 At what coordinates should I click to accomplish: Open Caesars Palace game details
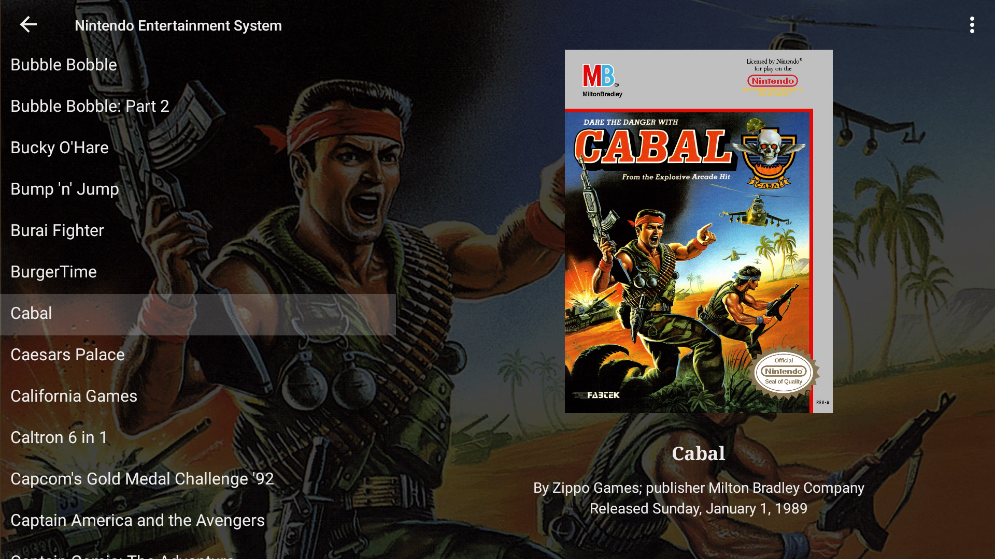click(x=67, y=354)
